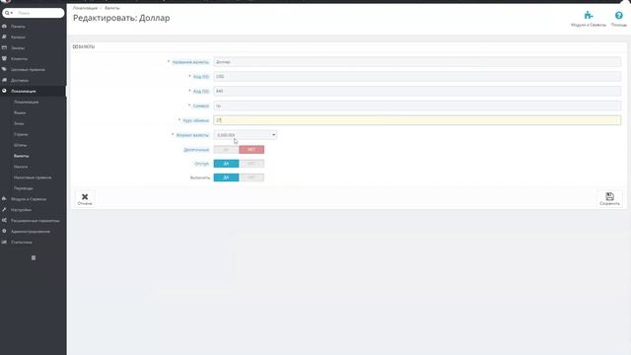Open the Ценовые правила sidebar icon
Screen dimensions: 631x355
click(4, 70)
